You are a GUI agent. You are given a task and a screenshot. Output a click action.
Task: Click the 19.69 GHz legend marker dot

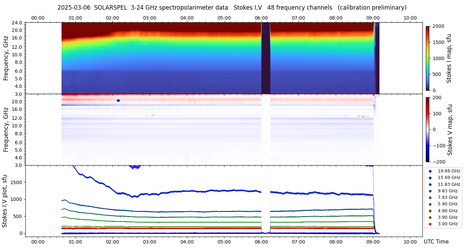(x=430, y=171)
